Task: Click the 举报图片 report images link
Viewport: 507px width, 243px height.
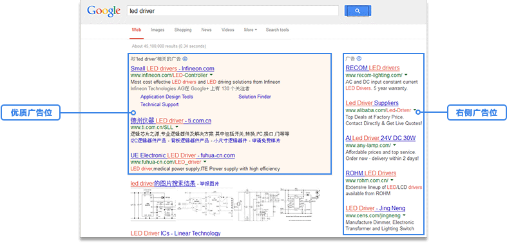Action: coord(209,184)
